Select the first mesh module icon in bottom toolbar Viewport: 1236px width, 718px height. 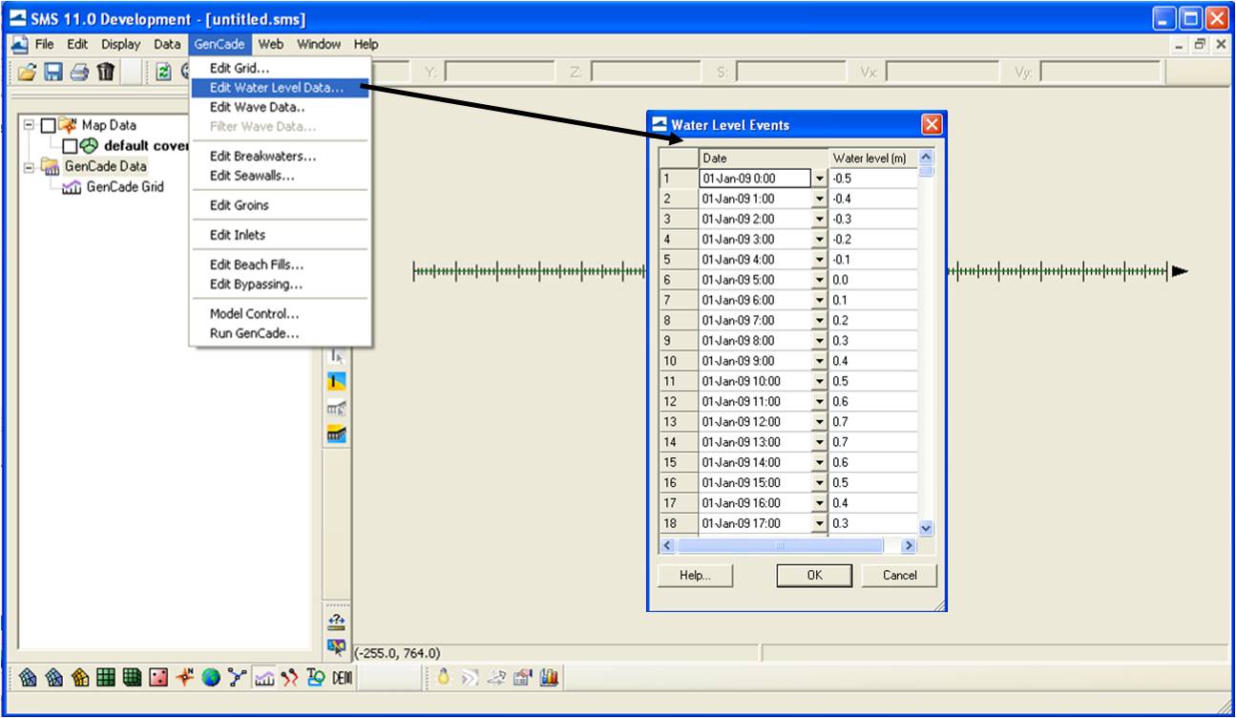(x=29, y=678)
